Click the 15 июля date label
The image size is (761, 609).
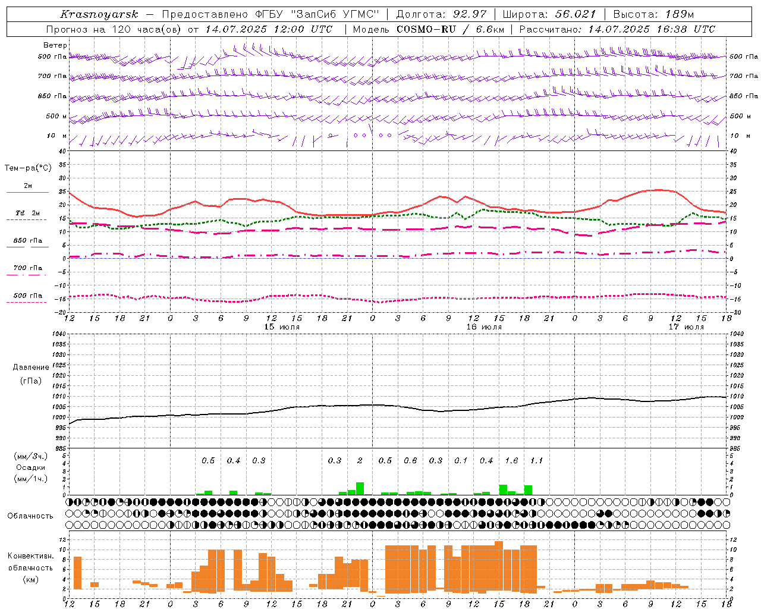point(282,327)
